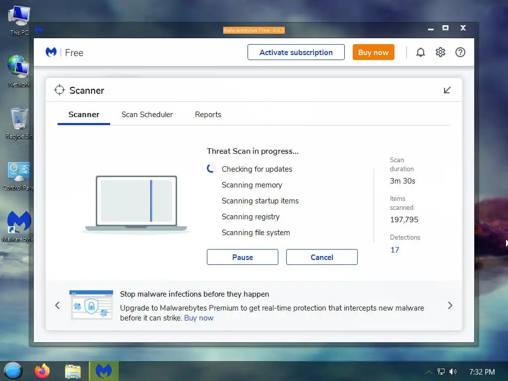This screenshot has width=508, height=381.
Task: Open the Malwarebytes desktop shortcut
Action: point(18,226)
